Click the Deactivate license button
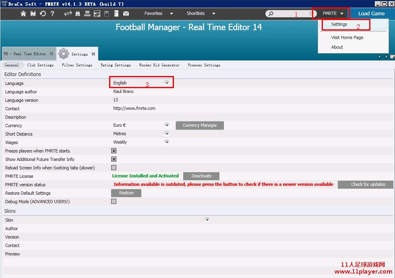 tap(201, 176)
